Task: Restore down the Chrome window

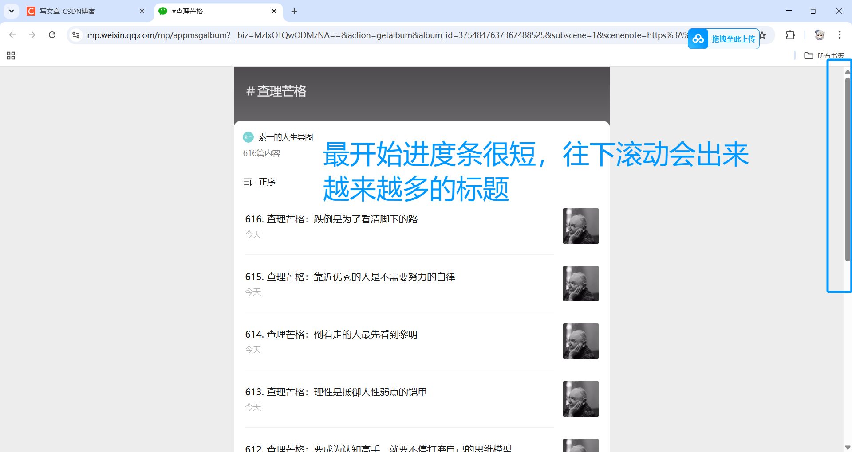Action: coord(813,11)
